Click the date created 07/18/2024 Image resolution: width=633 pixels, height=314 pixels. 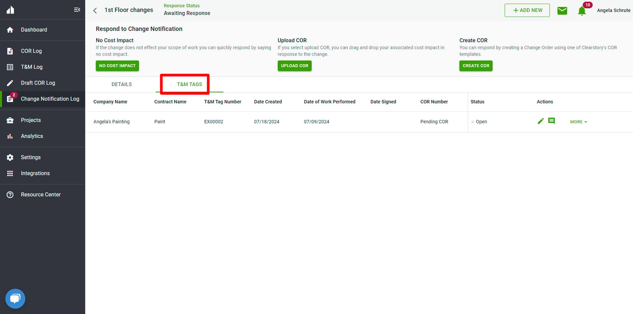(x=266, y=122)
